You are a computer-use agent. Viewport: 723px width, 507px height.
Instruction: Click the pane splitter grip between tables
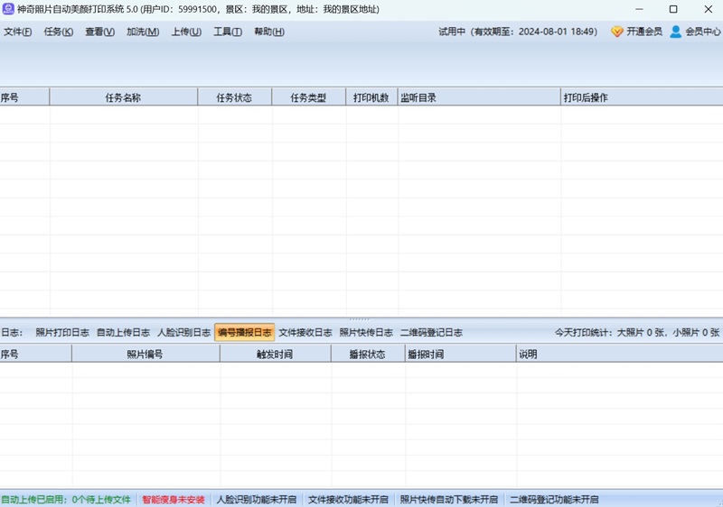pos(360,318)
